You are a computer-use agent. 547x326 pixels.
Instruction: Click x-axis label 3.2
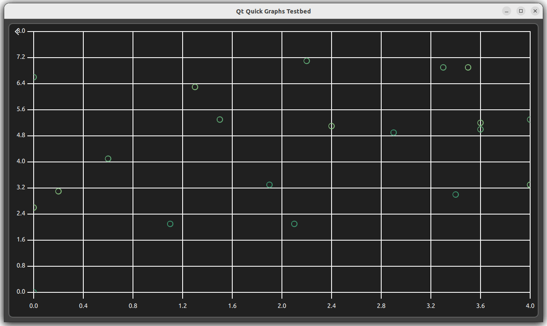[431, 306]
